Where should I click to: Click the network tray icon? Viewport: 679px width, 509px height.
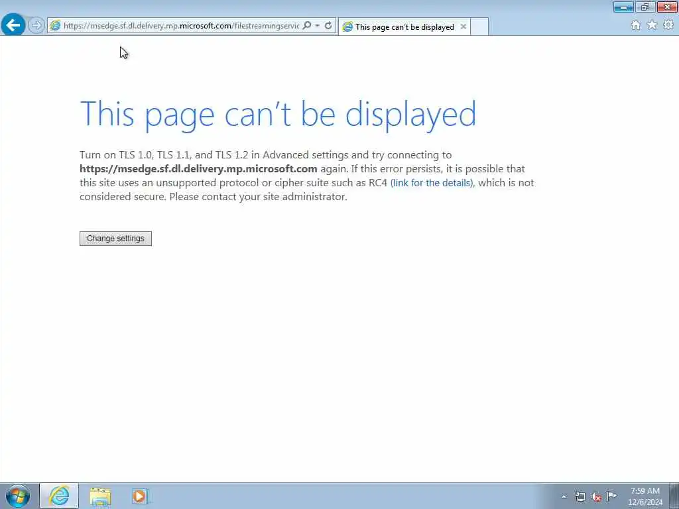[x=580, y=497]
